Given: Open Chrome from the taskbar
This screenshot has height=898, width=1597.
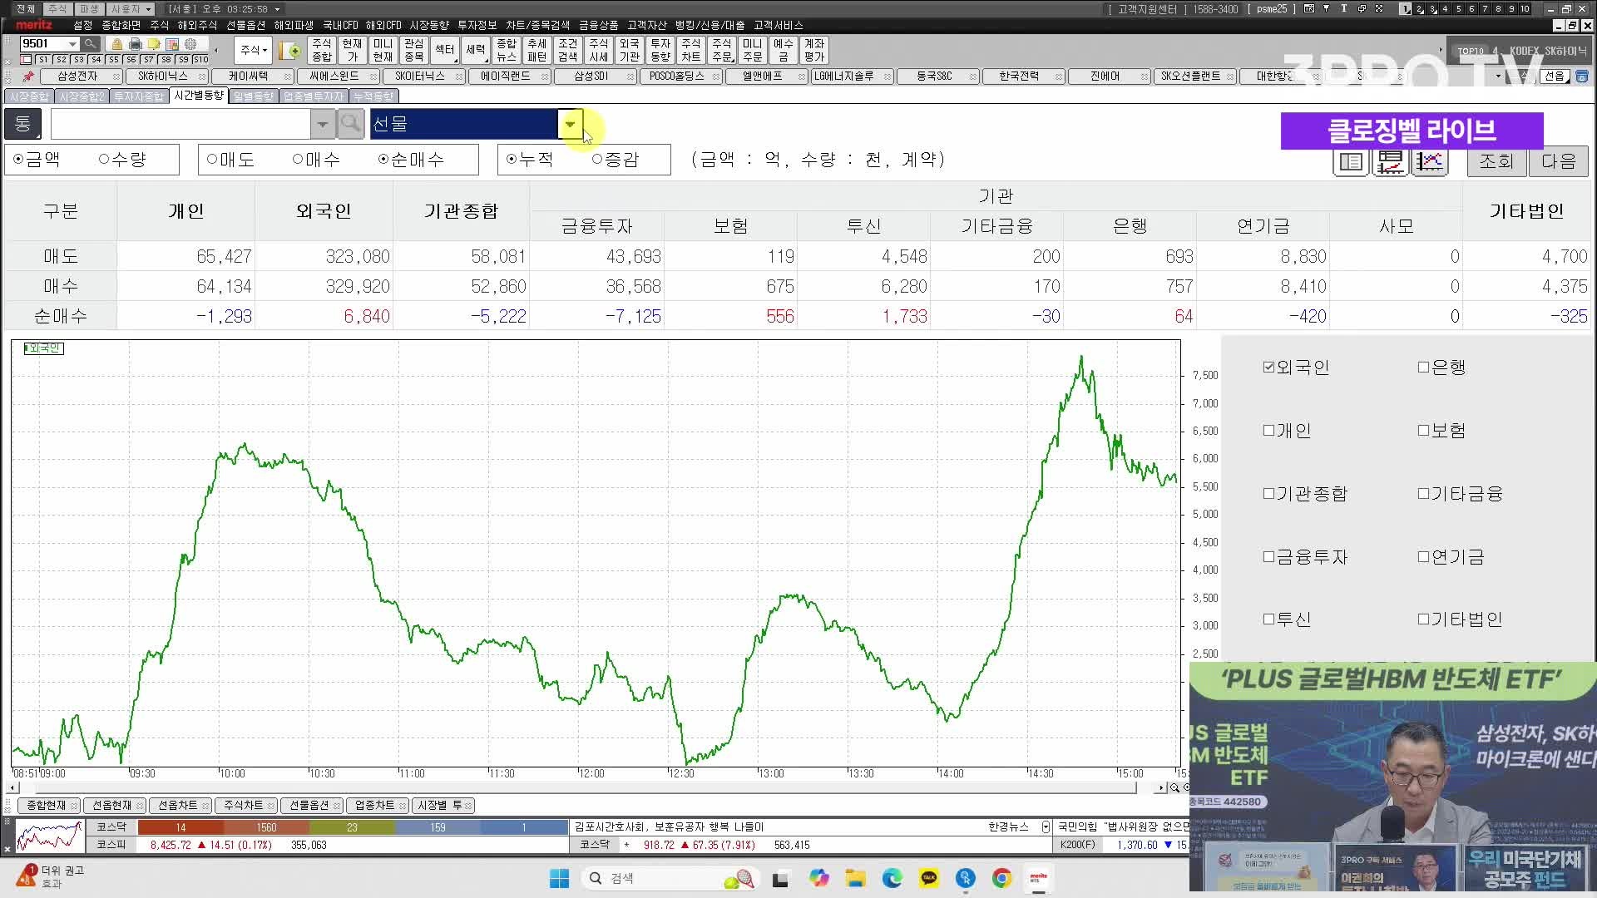Looking at the screenshot, I should tap(1001, 878).
